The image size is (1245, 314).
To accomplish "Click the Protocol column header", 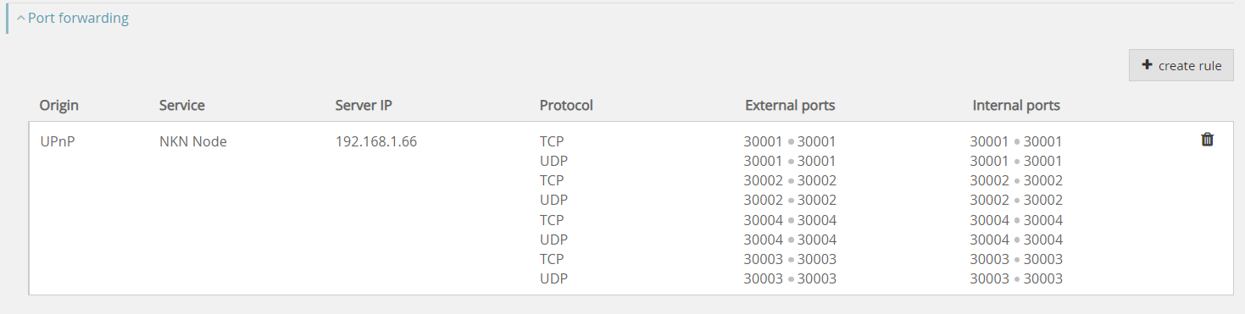I will pos(566,106).
